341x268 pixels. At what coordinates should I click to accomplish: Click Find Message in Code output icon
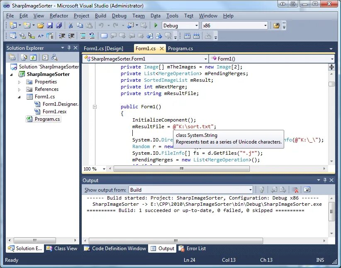point(262,190)
